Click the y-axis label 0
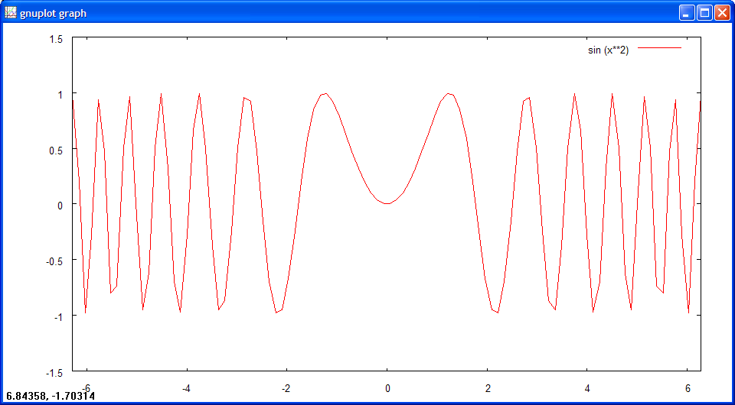Screen dimensions: 735x405 [x=60, y=206]
